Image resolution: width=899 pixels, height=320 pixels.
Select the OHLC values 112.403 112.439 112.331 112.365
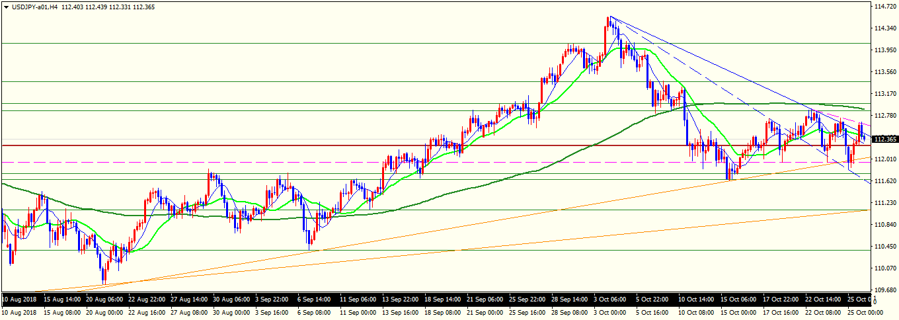pyautogui.click(x=108, y=7)
